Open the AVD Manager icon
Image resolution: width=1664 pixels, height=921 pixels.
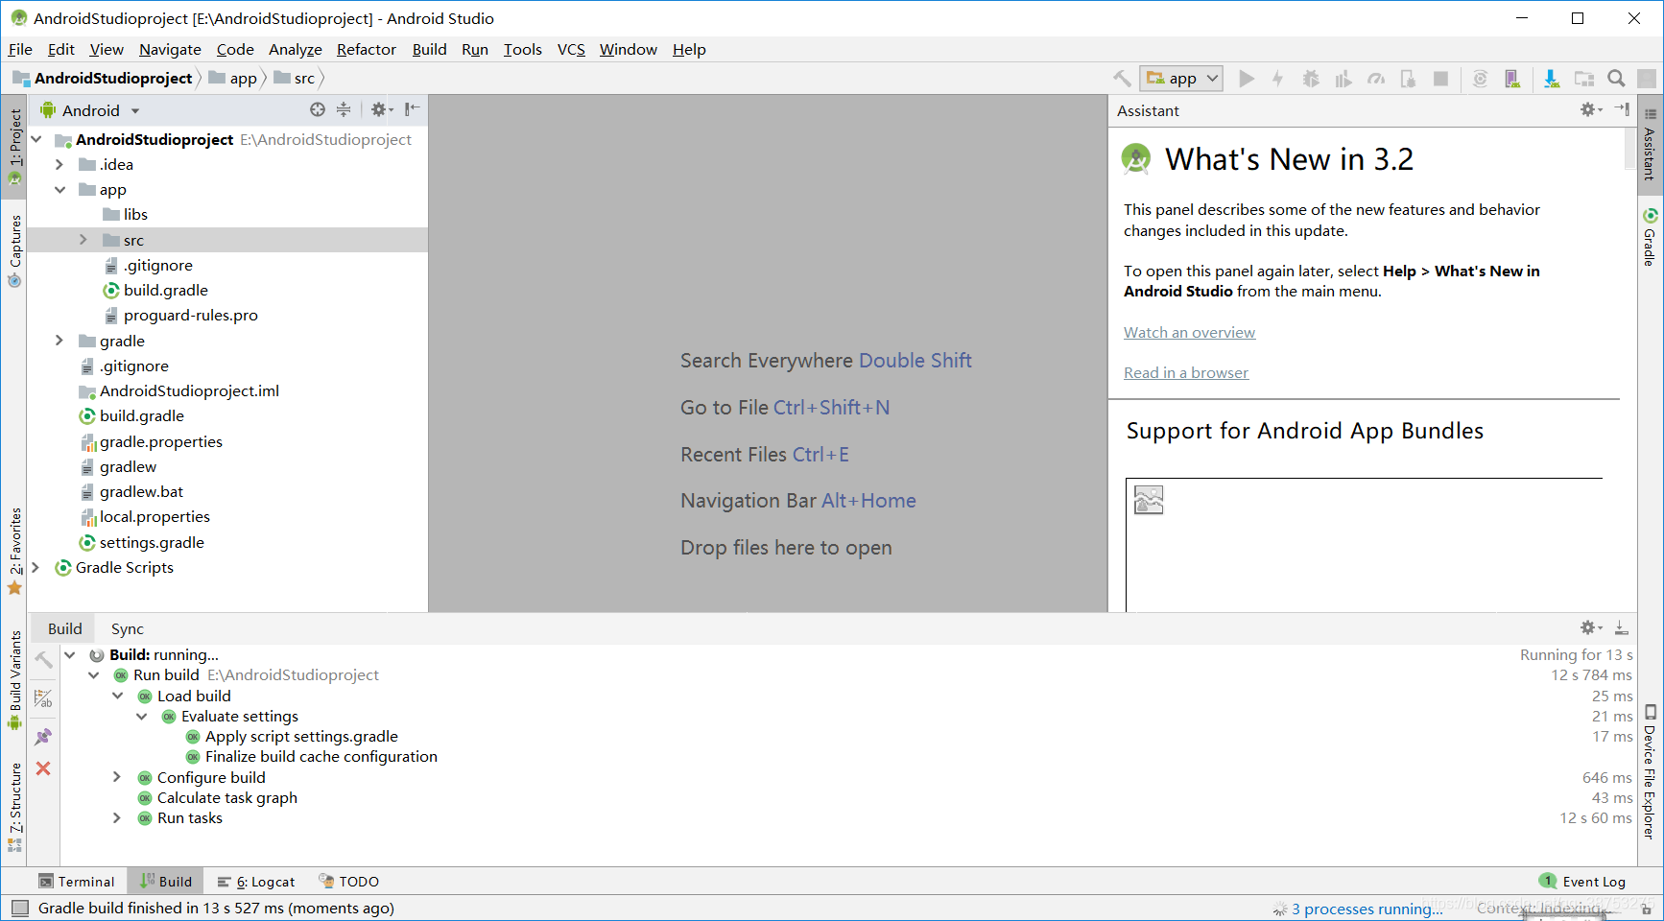tap(1512, 79)
